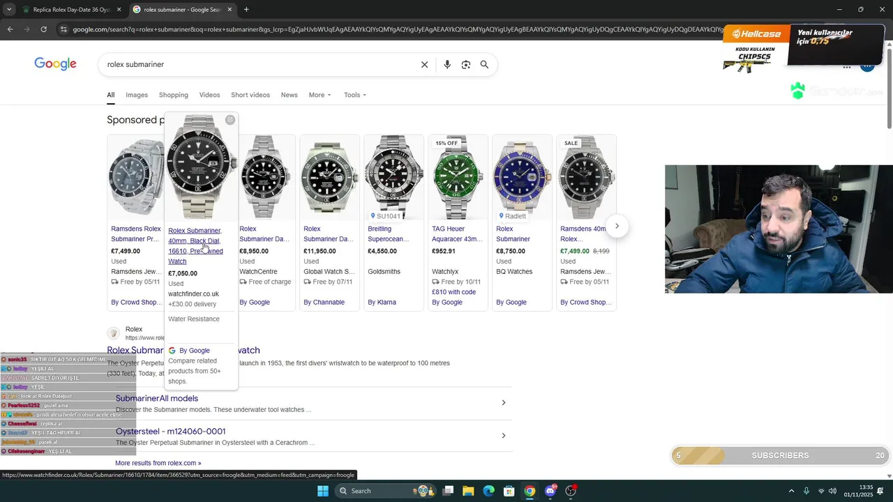Clear the search box with the X icon
Viewport: 893px width, 502px height.
click(424, 64)
